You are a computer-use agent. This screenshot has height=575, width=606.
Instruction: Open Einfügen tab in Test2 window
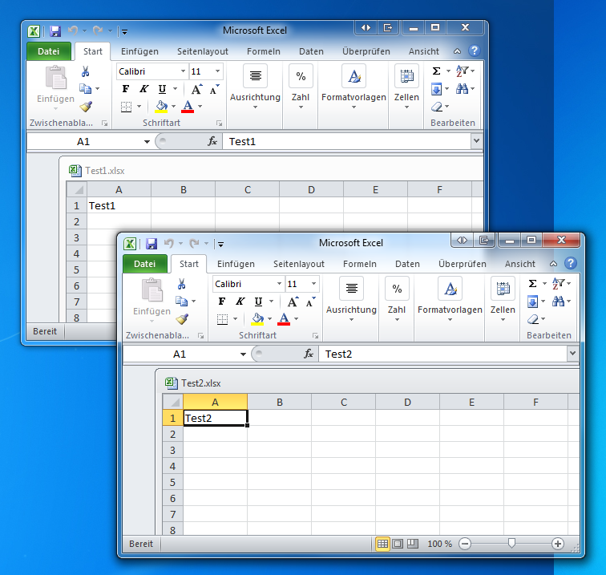pyautogui.click(x=236, y=264)
